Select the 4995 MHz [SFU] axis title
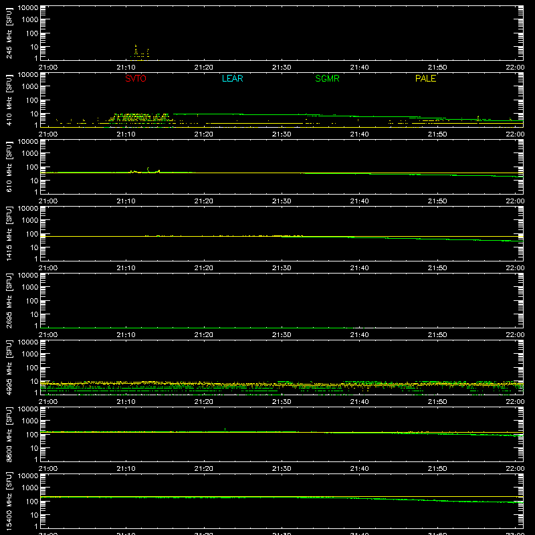The image size is (535, 535). (x=9, y=367)
